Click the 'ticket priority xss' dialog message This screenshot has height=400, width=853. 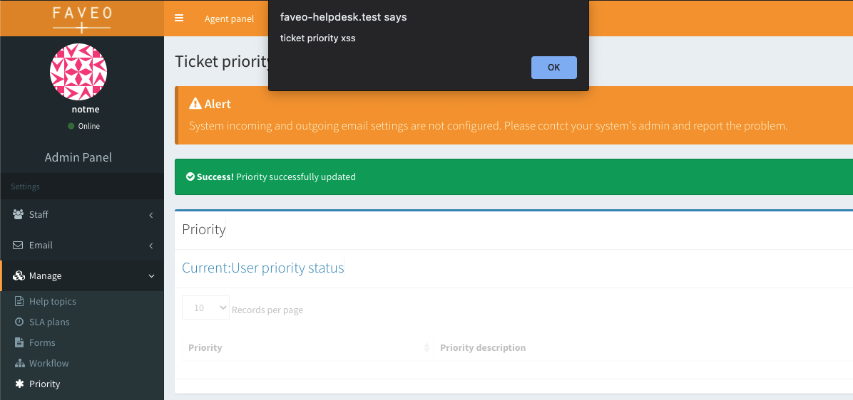click(317, 38)
